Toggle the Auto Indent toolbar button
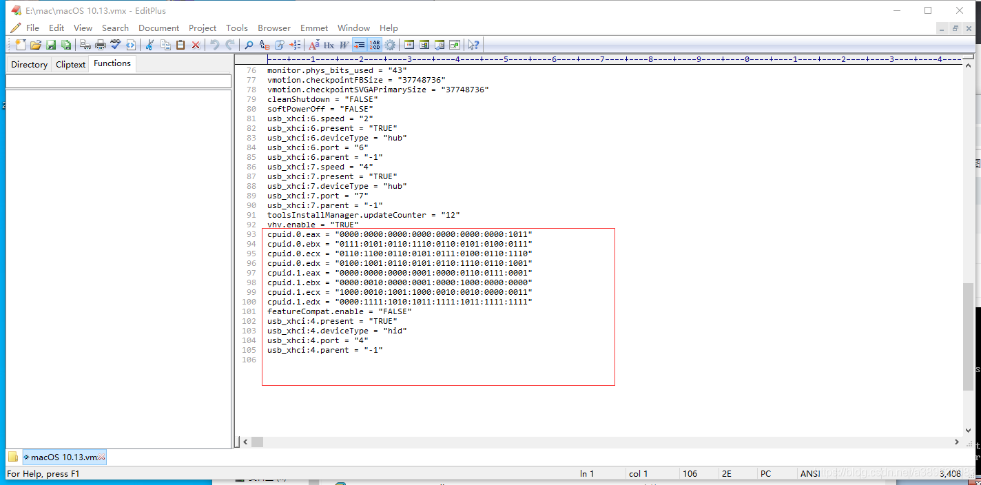 pos(360,45)
